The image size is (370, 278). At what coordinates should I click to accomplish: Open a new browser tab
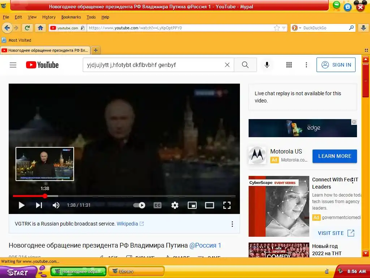click(95, 50)
